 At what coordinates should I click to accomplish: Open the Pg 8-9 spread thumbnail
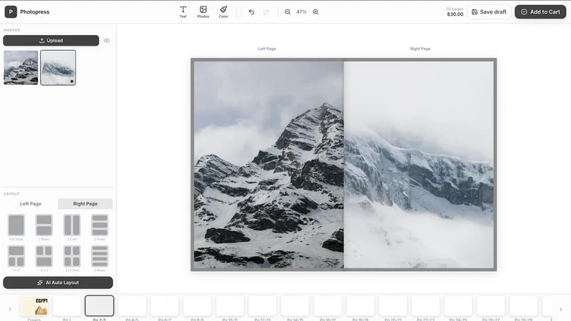[198, 306]
